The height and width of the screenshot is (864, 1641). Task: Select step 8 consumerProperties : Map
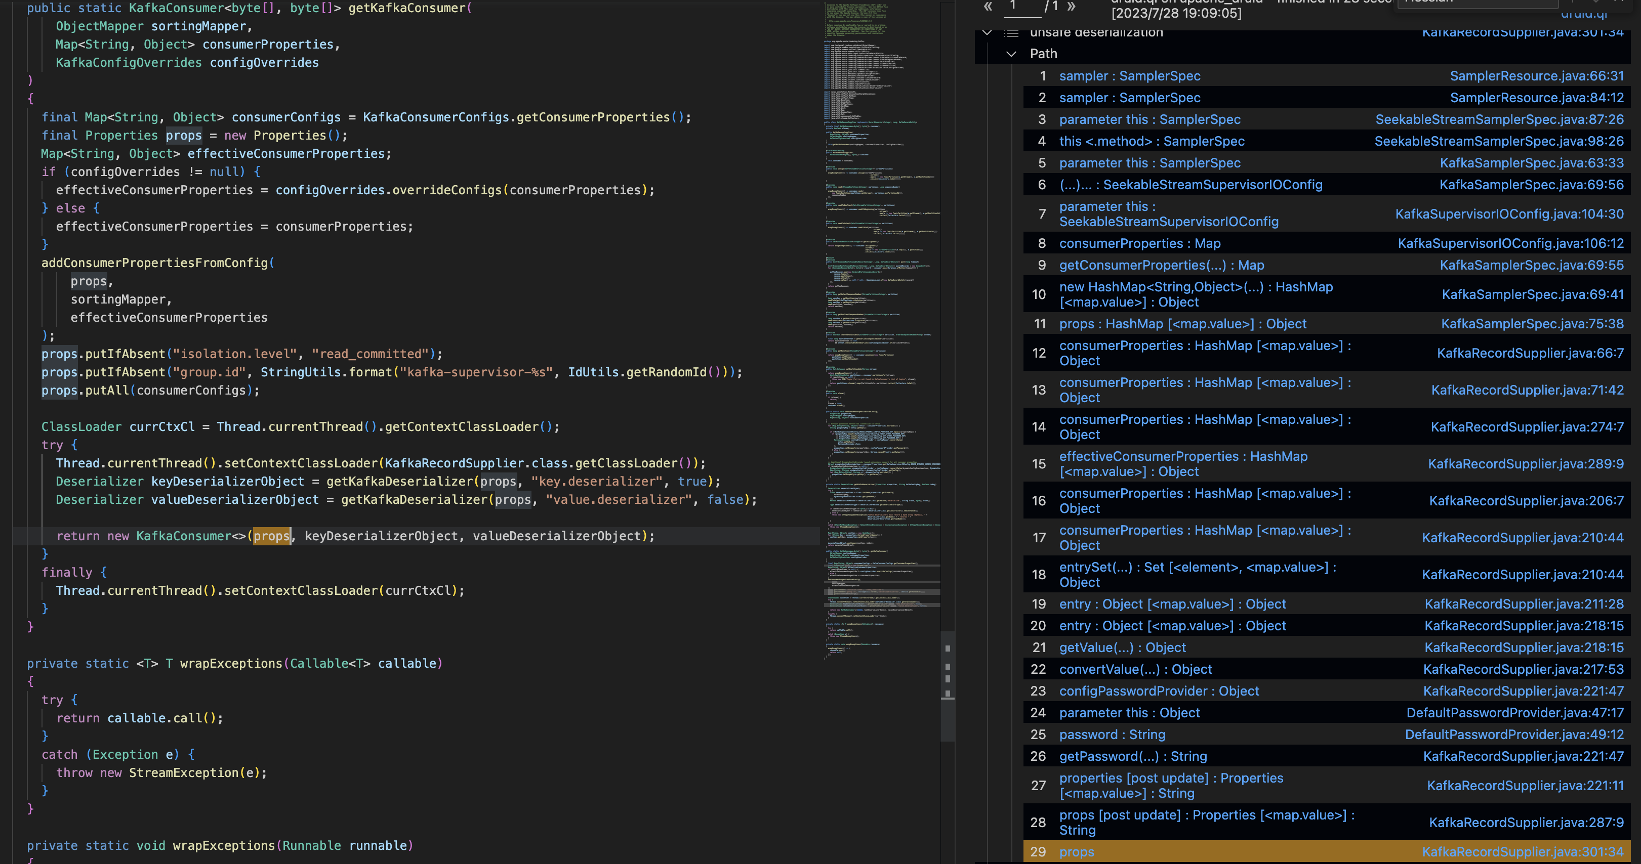click(x=1140, y=243)
